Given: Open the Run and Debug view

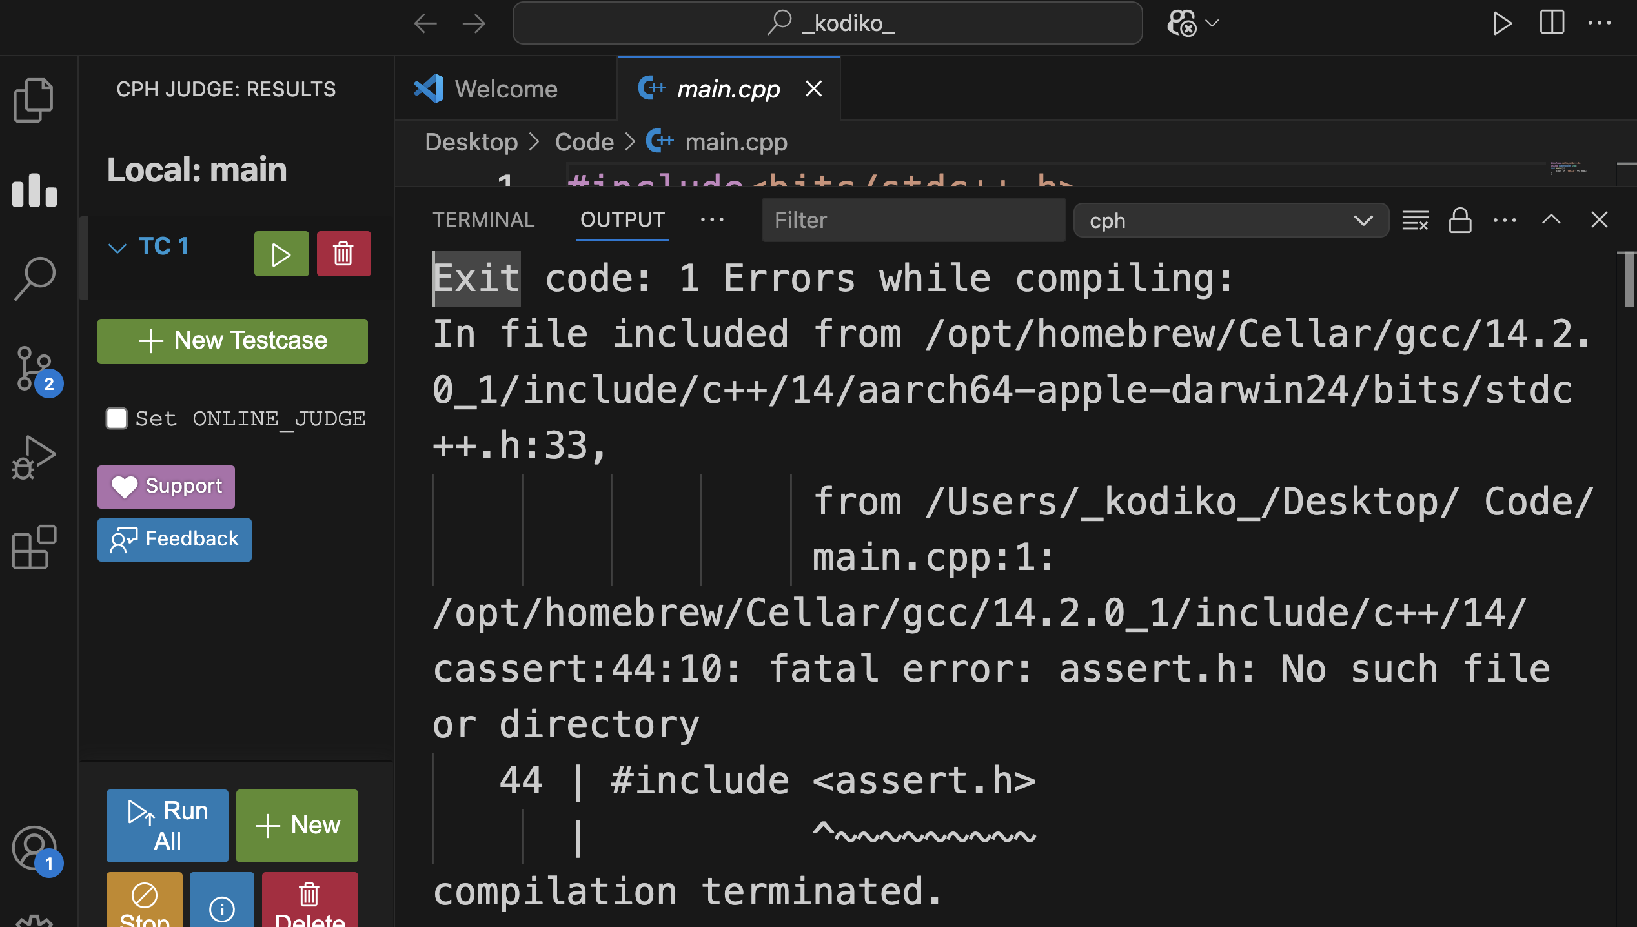Looking at the screenshot, I should (x=34, y=457).
